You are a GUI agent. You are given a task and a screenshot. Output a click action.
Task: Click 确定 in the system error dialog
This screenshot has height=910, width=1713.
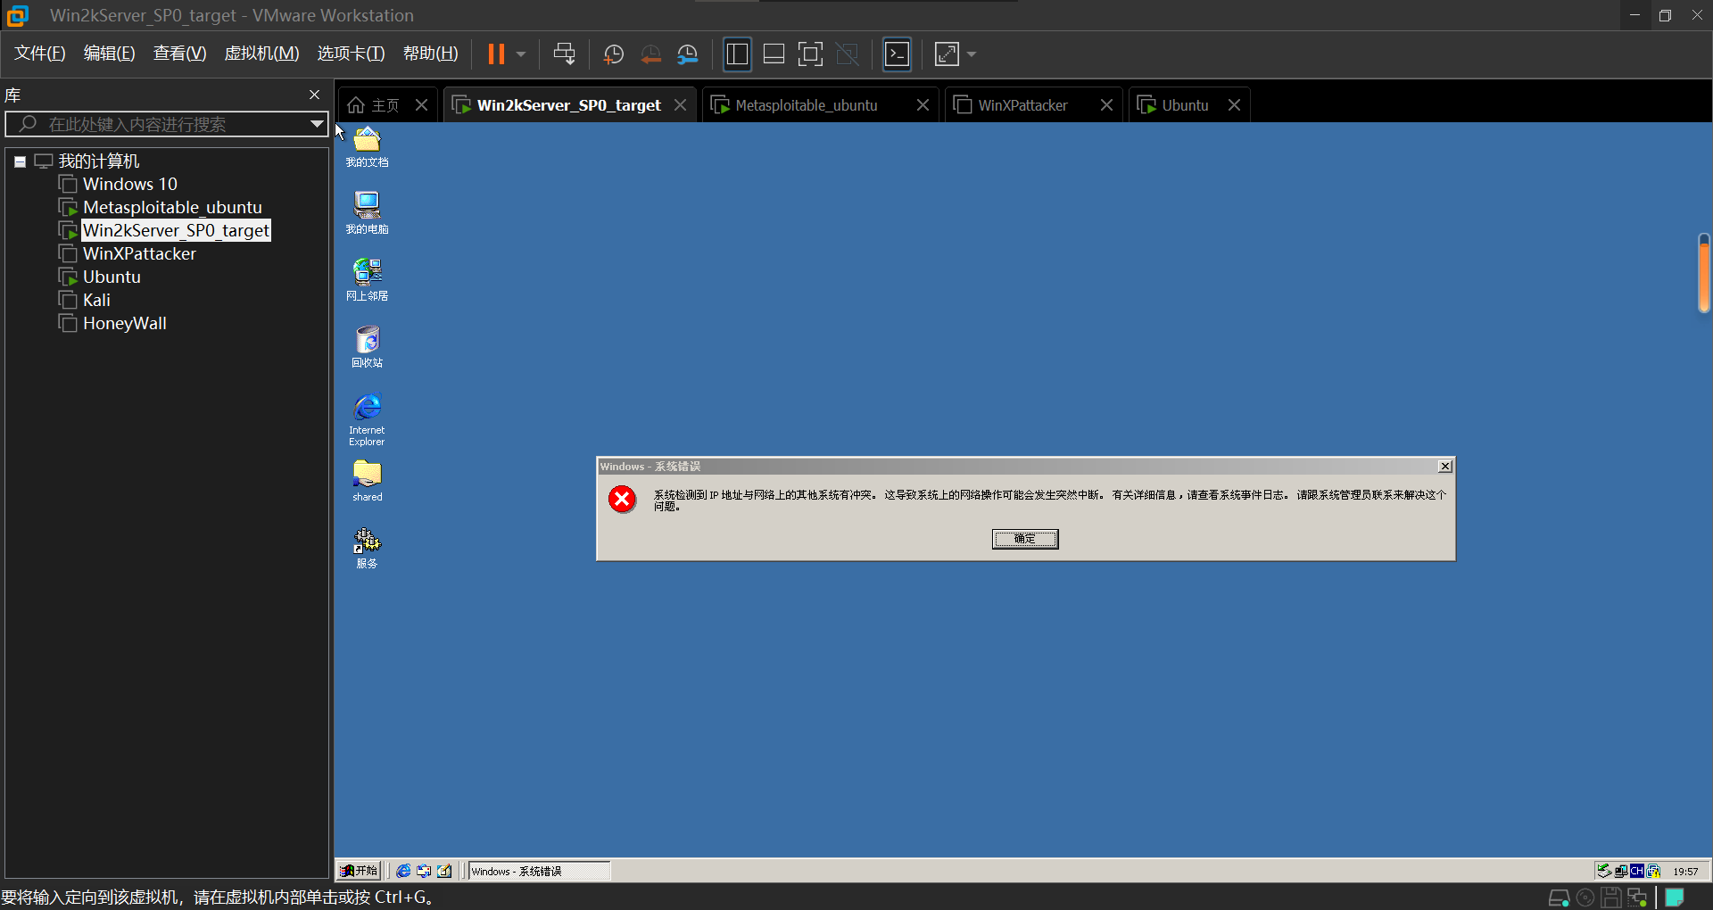(1025, 539)
